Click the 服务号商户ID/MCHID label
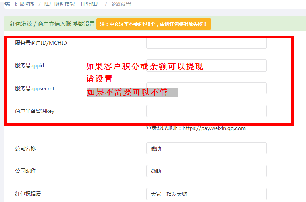Viewport: 306px width, 202px height. point(41,43)
